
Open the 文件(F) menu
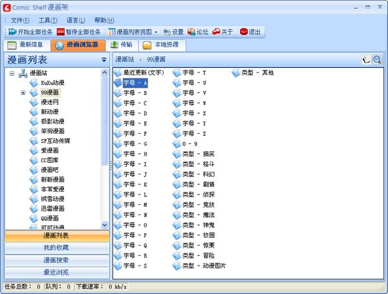(x=20, y=20)
